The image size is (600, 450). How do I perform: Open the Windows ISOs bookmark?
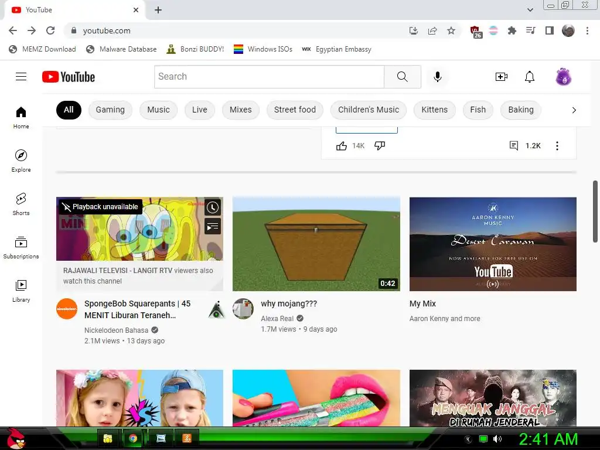(263, 49)
